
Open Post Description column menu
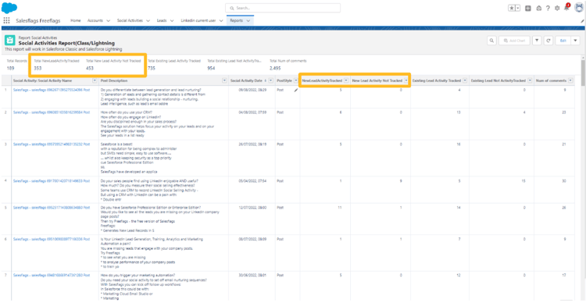(x=224, y=80)
